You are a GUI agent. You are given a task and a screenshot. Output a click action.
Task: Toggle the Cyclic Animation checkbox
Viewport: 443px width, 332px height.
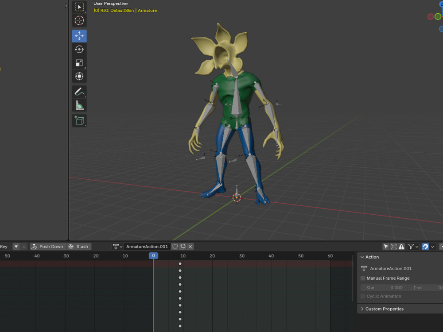pos(363,296)
